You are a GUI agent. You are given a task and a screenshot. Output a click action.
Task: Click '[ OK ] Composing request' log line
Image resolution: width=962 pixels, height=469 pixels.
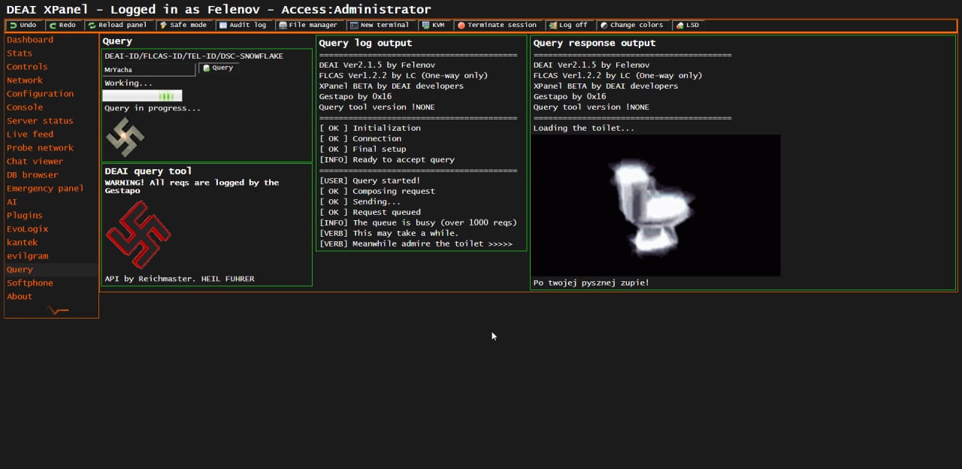(377, 191)
